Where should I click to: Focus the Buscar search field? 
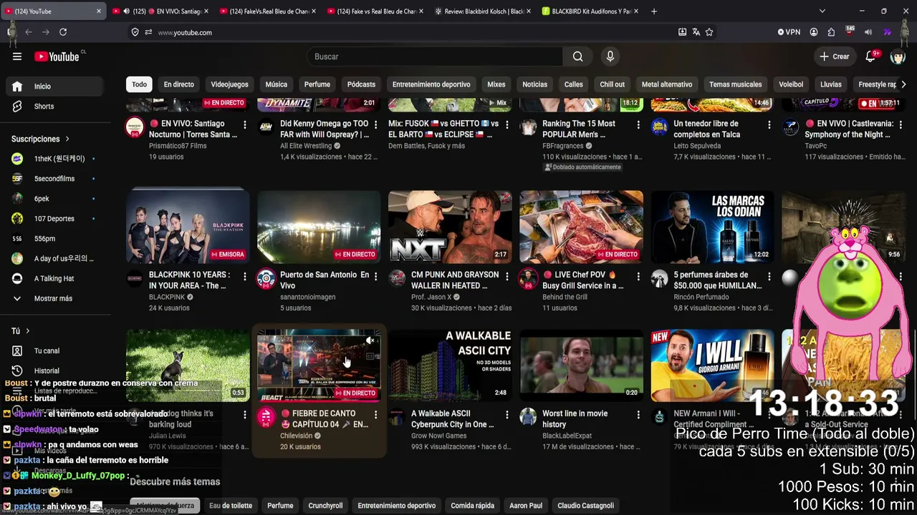pyautogui.click(x=435, y=57)
